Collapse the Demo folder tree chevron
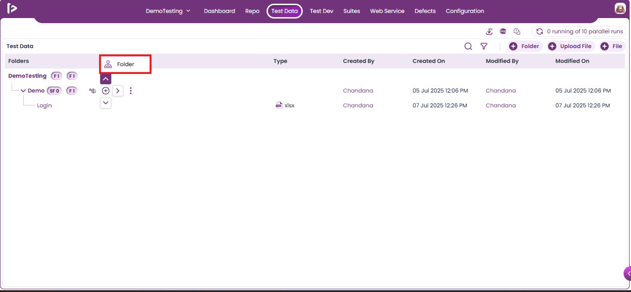This screenshot has height=292, width=631. pyautogui.click(x=23, y=91)
